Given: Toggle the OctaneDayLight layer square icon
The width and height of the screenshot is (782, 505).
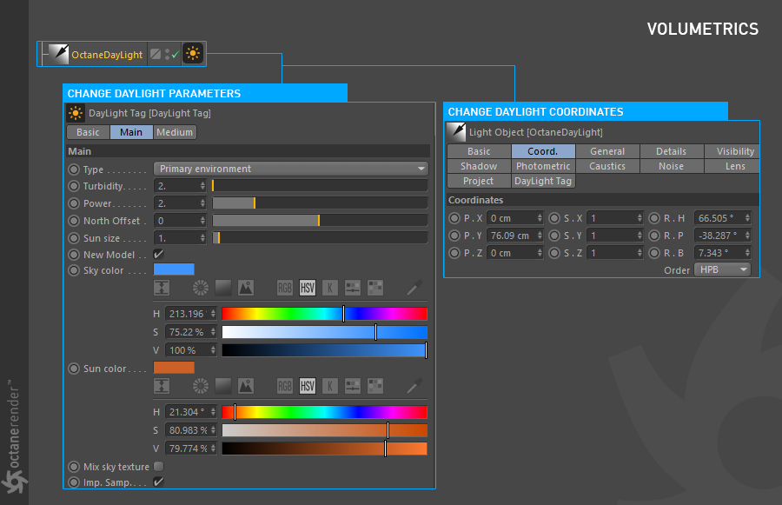Looking at the screenshot, I should pyautogui.click(x=156, y=54).
